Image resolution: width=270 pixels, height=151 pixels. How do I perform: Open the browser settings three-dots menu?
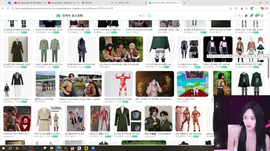[257, 8]
